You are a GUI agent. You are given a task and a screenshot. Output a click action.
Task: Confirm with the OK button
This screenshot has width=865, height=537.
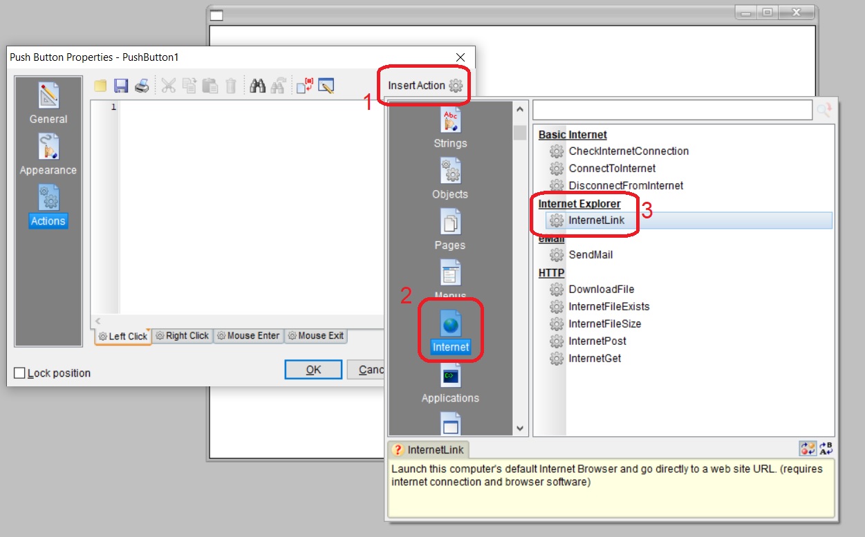pyautogui.click(x=313, y=370)
